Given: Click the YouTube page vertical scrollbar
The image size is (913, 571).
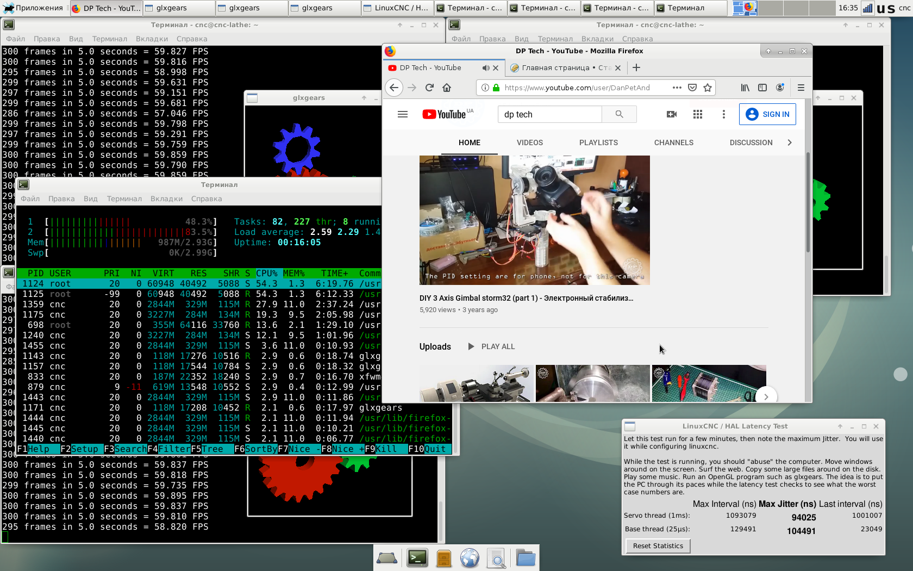Looking at the screenshot, I should pos(808,202).
